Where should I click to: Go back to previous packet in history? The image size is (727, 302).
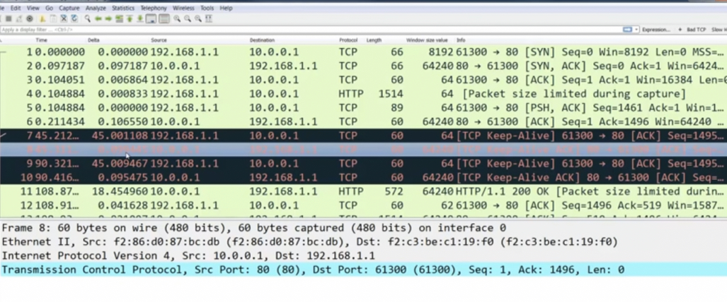pos(98,19)
